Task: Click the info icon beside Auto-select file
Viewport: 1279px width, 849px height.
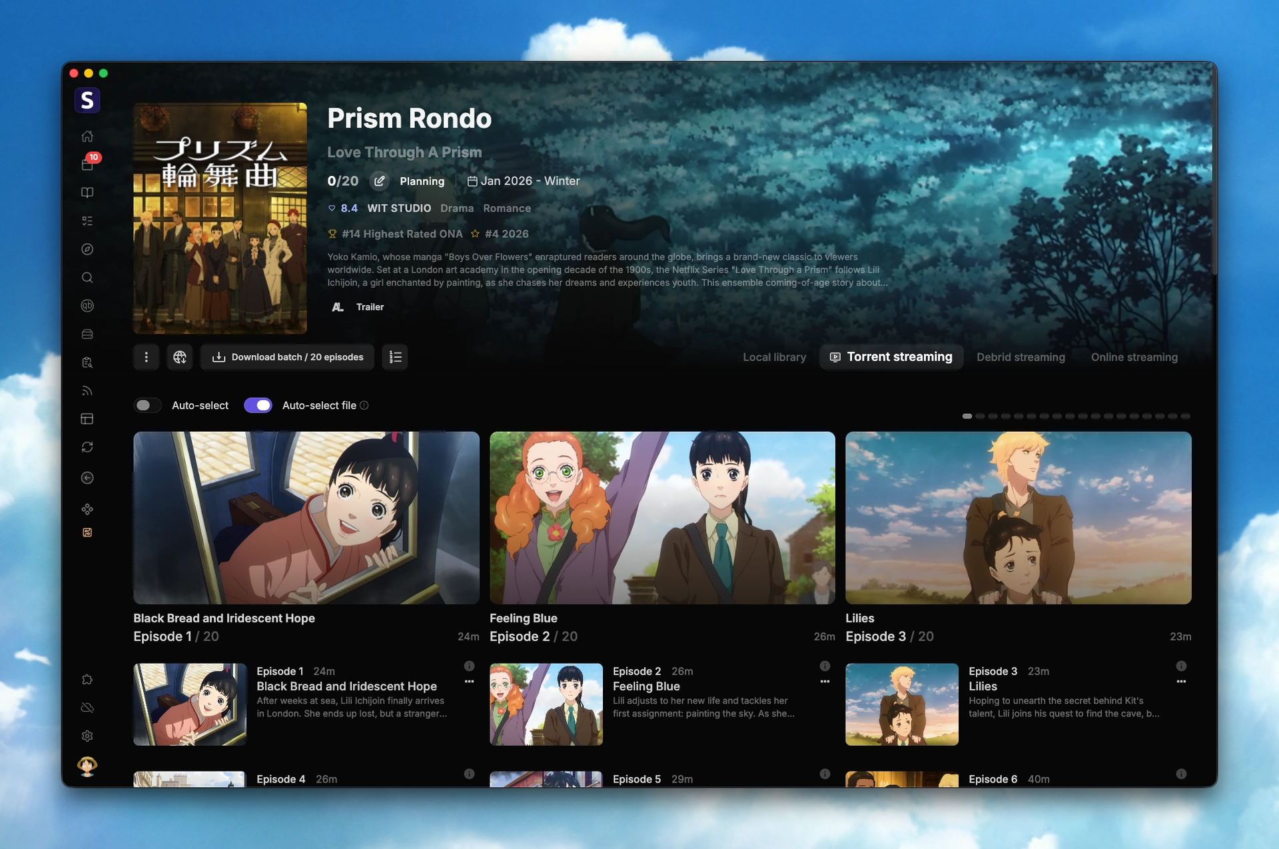Action: click(364, 405)
